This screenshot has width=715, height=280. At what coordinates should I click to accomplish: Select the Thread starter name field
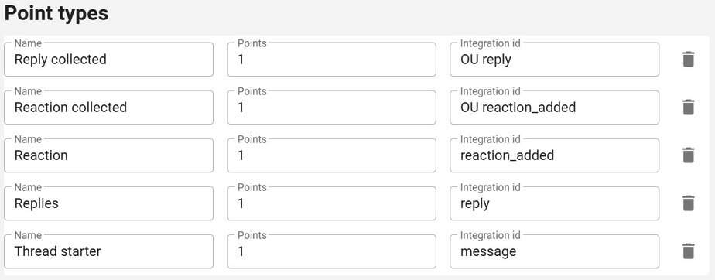tap(108, 251)
